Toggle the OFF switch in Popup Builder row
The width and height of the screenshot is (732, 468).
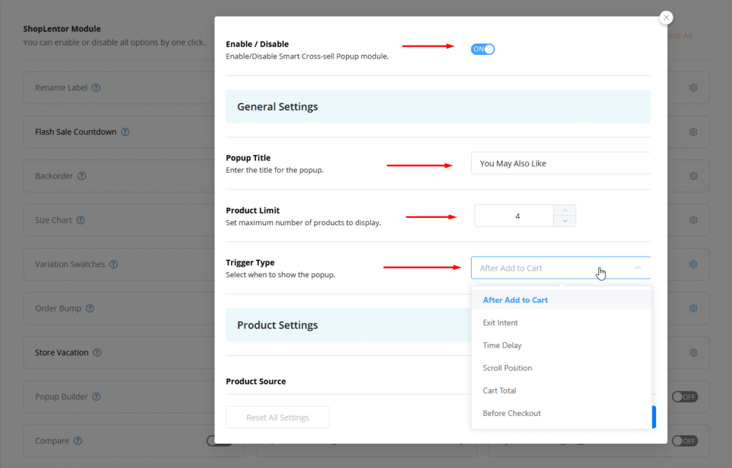click(x=684, y=397)
